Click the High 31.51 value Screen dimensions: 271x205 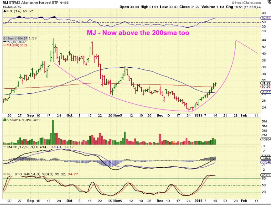click(x=149, y=7)
